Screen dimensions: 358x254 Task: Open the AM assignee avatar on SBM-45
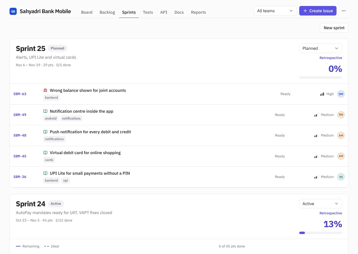pos(341,156)
